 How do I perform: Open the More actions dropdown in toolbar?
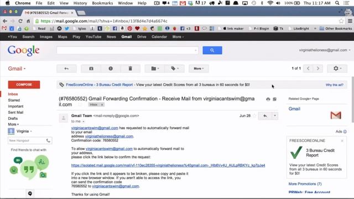199,69
